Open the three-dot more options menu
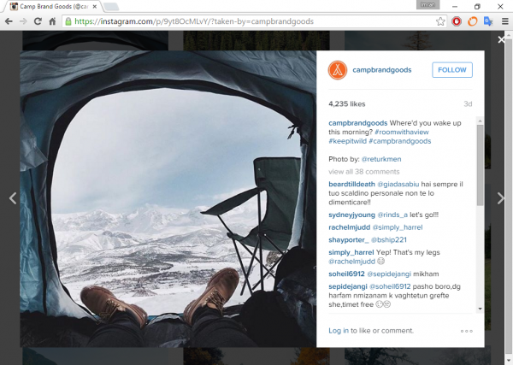Screen dimensions: 513x365 (x=467, y=331)
